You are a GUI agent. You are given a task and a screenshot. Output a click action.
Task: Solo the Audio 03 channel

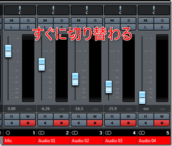(x=128, y=21)
